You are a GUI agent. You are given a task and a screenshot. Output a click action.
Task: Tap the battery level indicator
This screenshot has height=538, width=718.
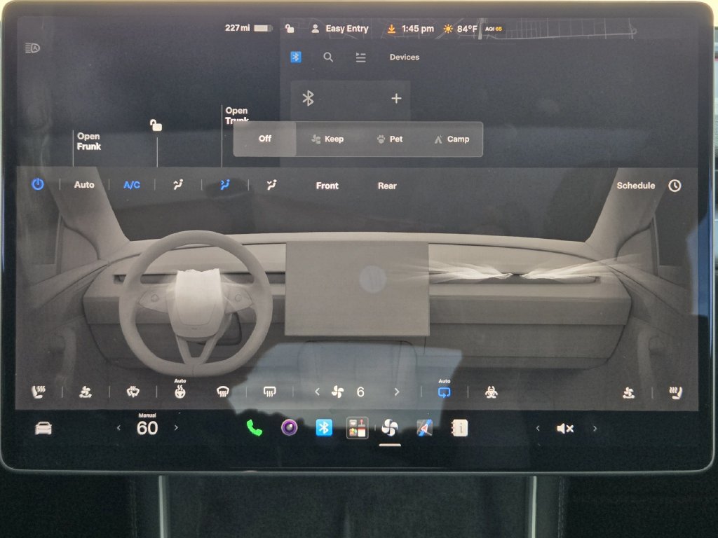263,28
